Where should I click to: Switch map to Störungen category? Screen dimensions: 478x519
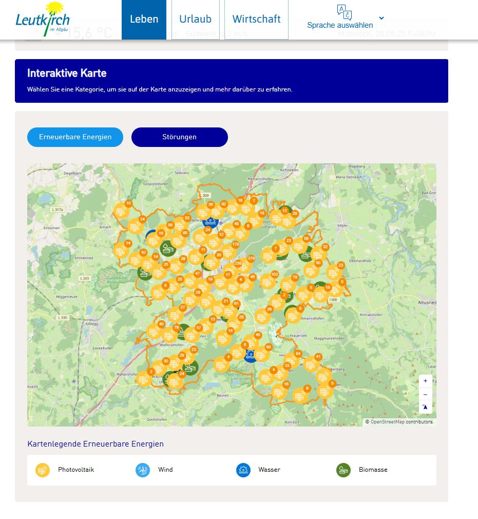click(179, 137)
